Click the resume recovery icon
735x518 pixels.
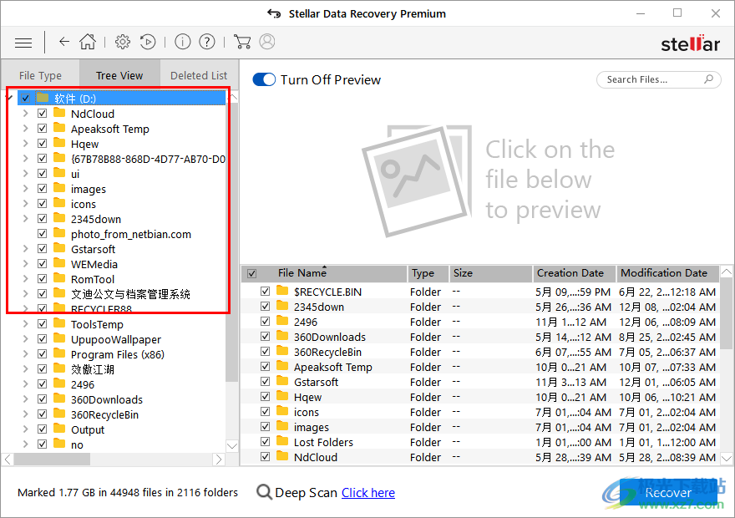[148, 42]
